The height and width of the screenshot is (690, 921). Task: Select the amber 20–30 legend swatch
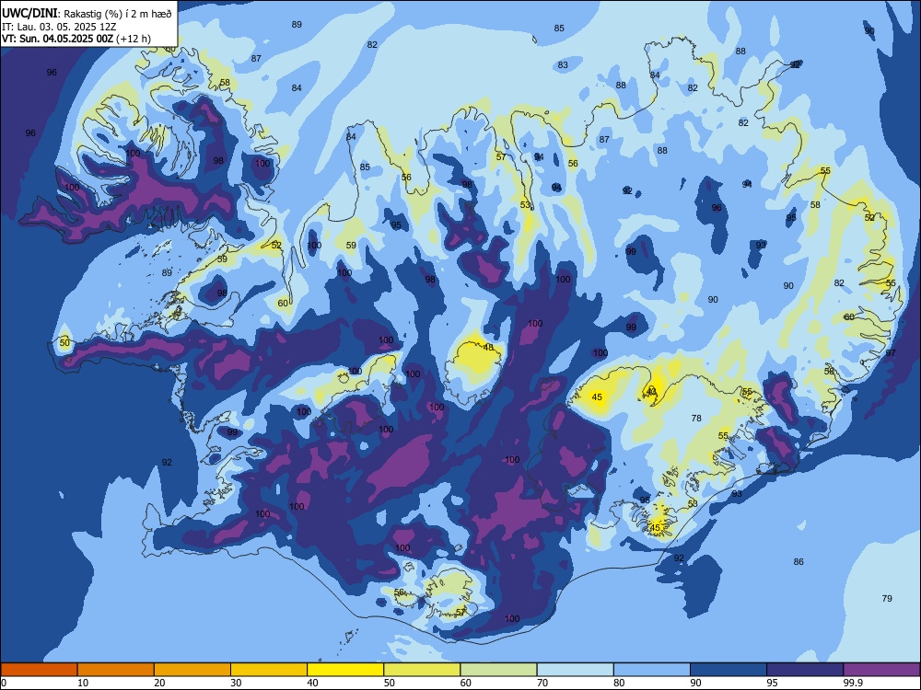192,670
